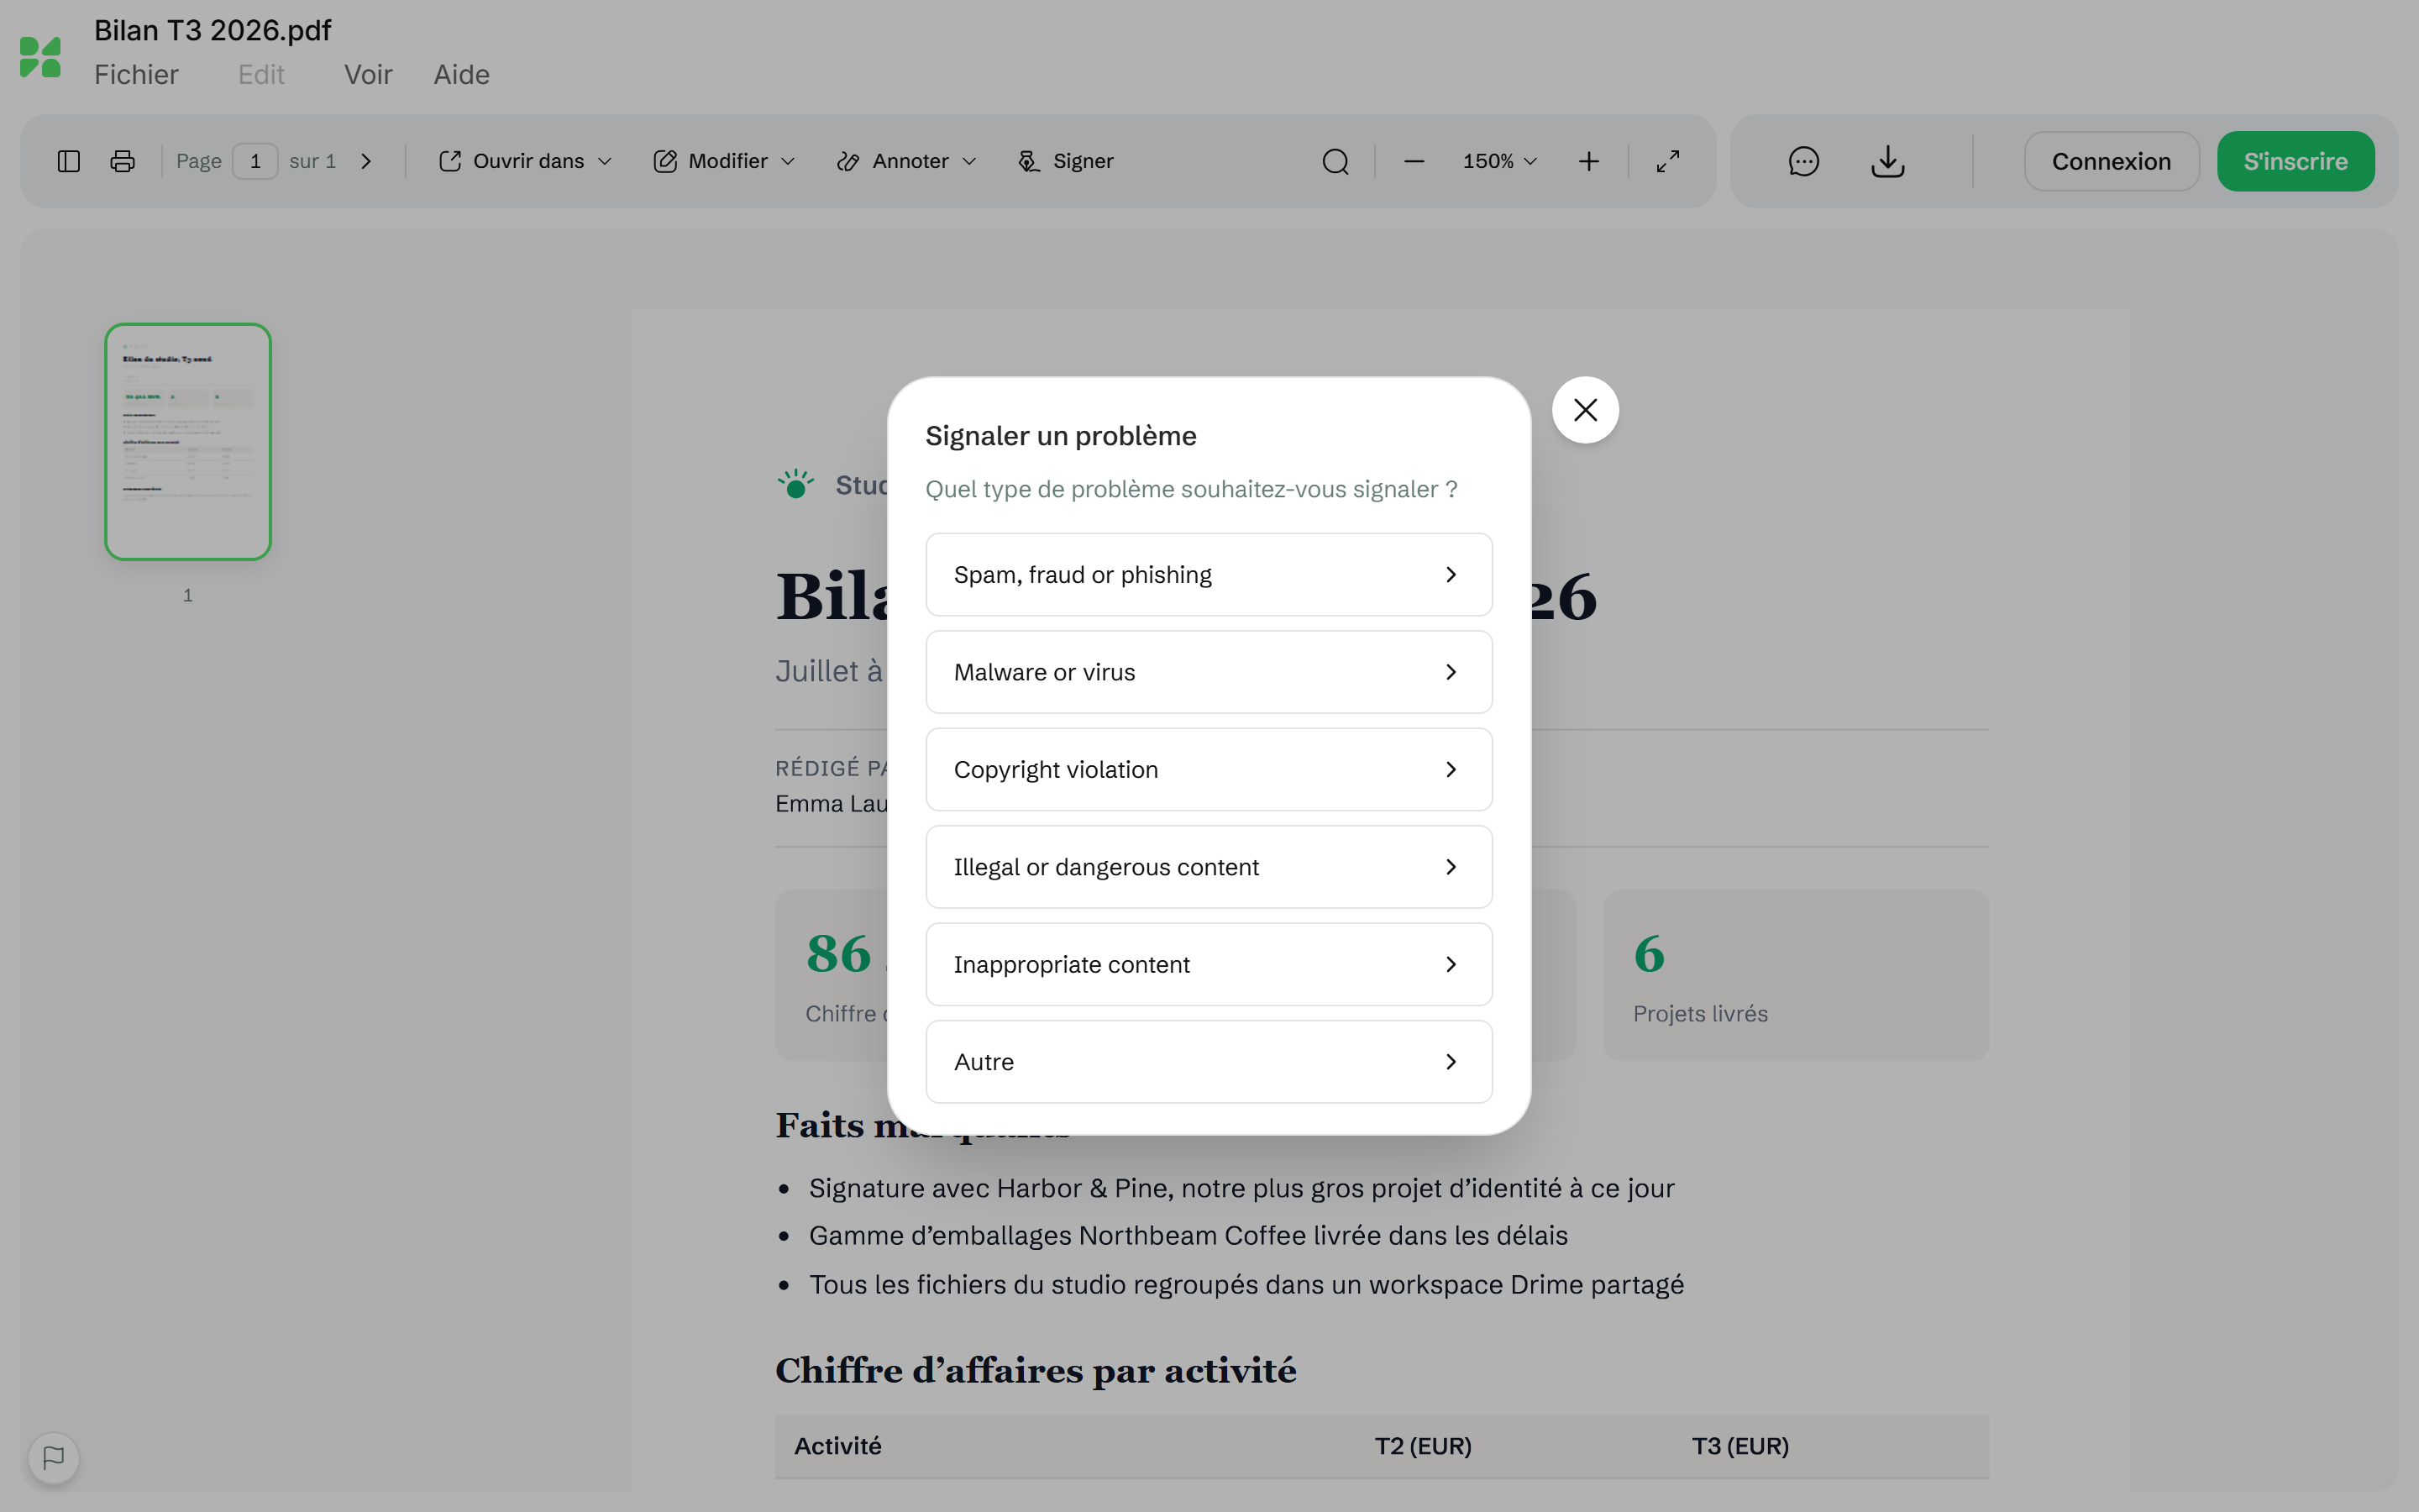Click the print icon
The image size is (2419, 1512).
123,161
